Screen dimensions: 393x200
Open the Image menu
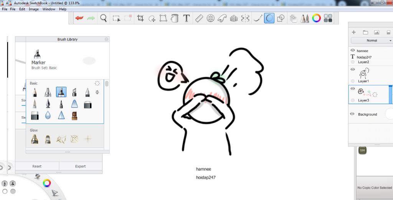coord(34,9)
